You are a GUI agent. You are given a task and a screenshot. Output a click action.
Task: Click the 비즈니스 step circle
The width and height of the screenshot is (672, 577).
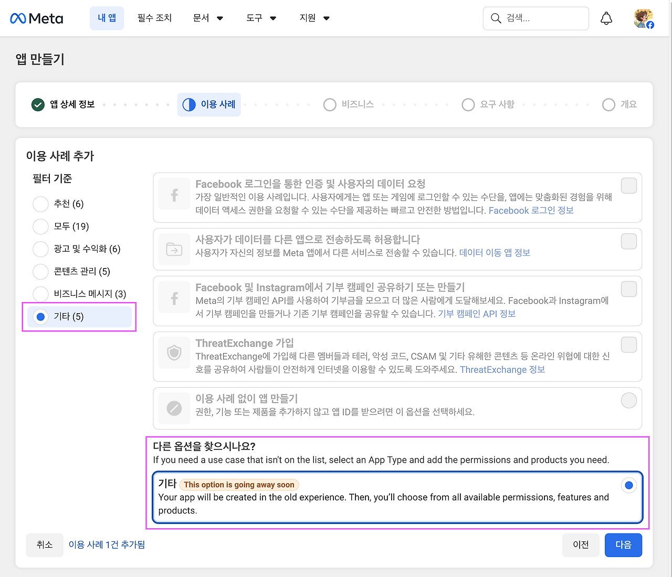pyautogui.click(x=330, y=105)
